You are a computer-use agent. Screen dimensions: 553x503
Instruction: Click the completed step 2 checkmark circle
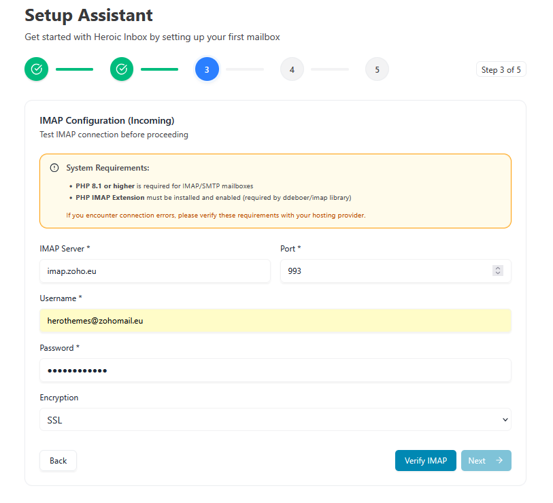[x=122, y=69]
